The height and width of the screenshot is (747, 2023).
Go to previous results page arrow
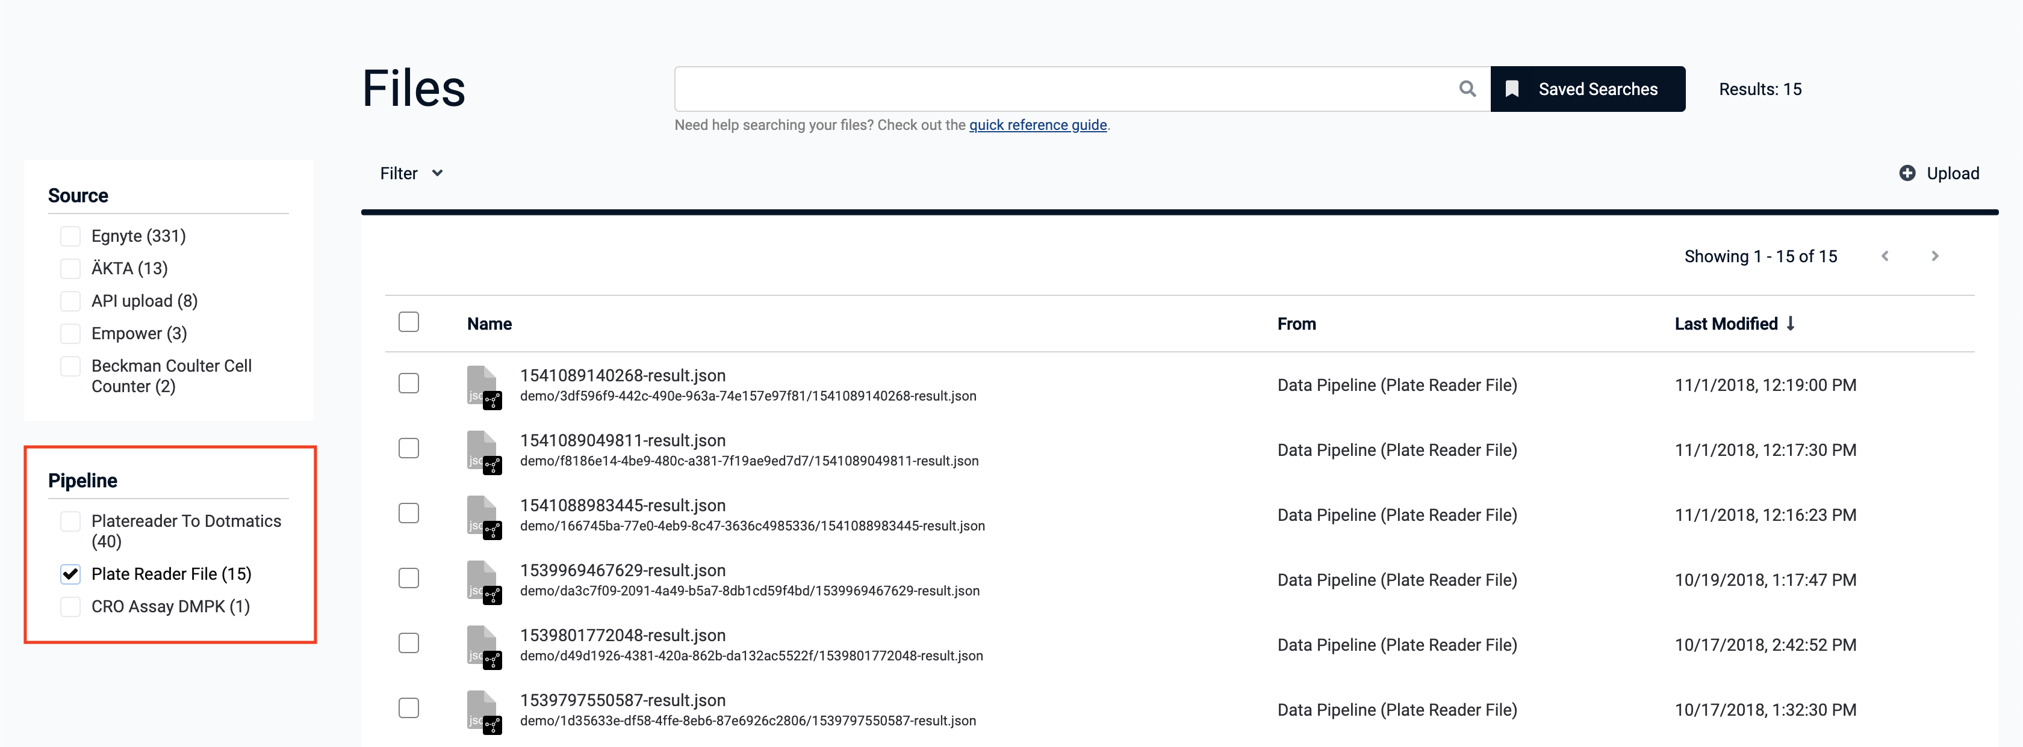coord(1885,256)
